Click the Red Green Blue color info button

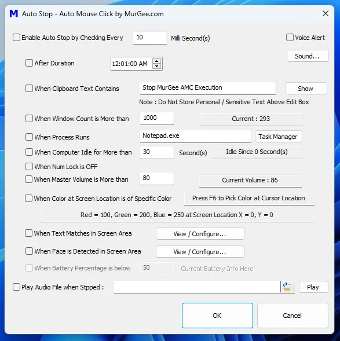[x=177, y=215]
